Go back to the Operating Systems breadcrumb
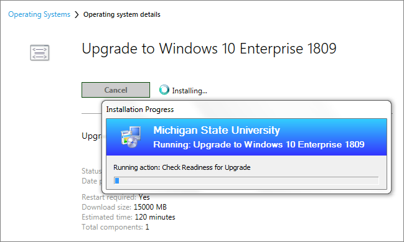 click(39, 14)
